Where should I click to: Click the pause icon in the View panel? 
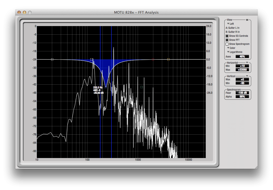tap(247, 20)
